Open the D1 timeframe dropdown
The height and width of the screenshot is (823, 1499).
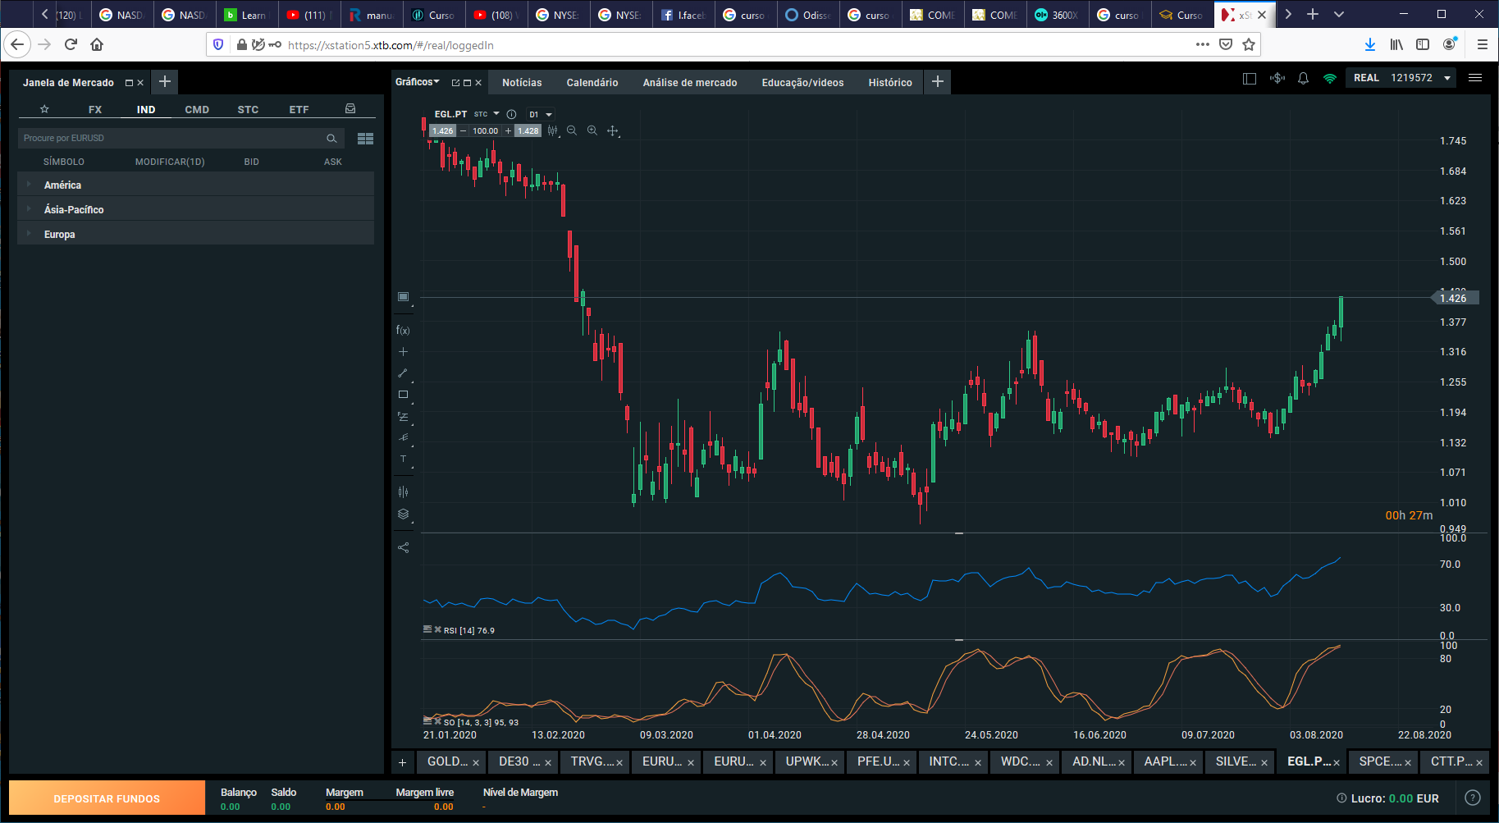pos(541,114)
